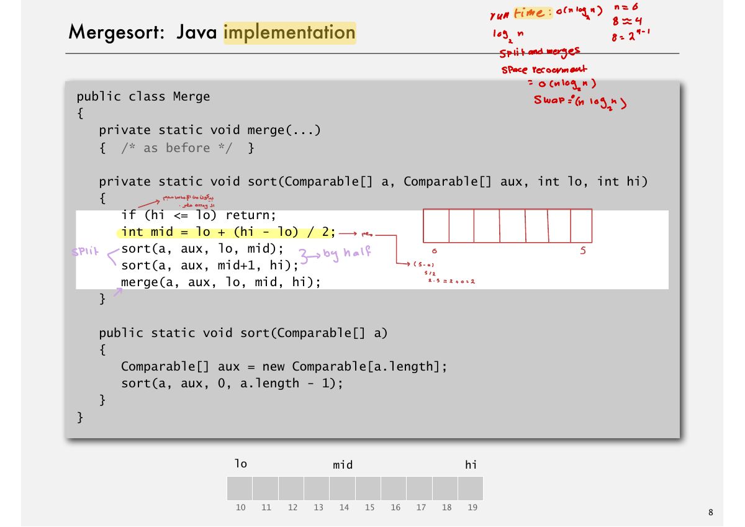Image resolution: width=745 pixels, height=527 pixels.
Task: Click index number 14 under the array
Action: pyautogui.click(x=344, y=508)
